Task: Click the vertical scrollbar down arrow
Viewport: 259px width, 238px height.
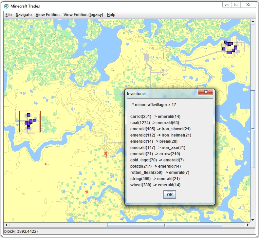Action: [253, 220]
